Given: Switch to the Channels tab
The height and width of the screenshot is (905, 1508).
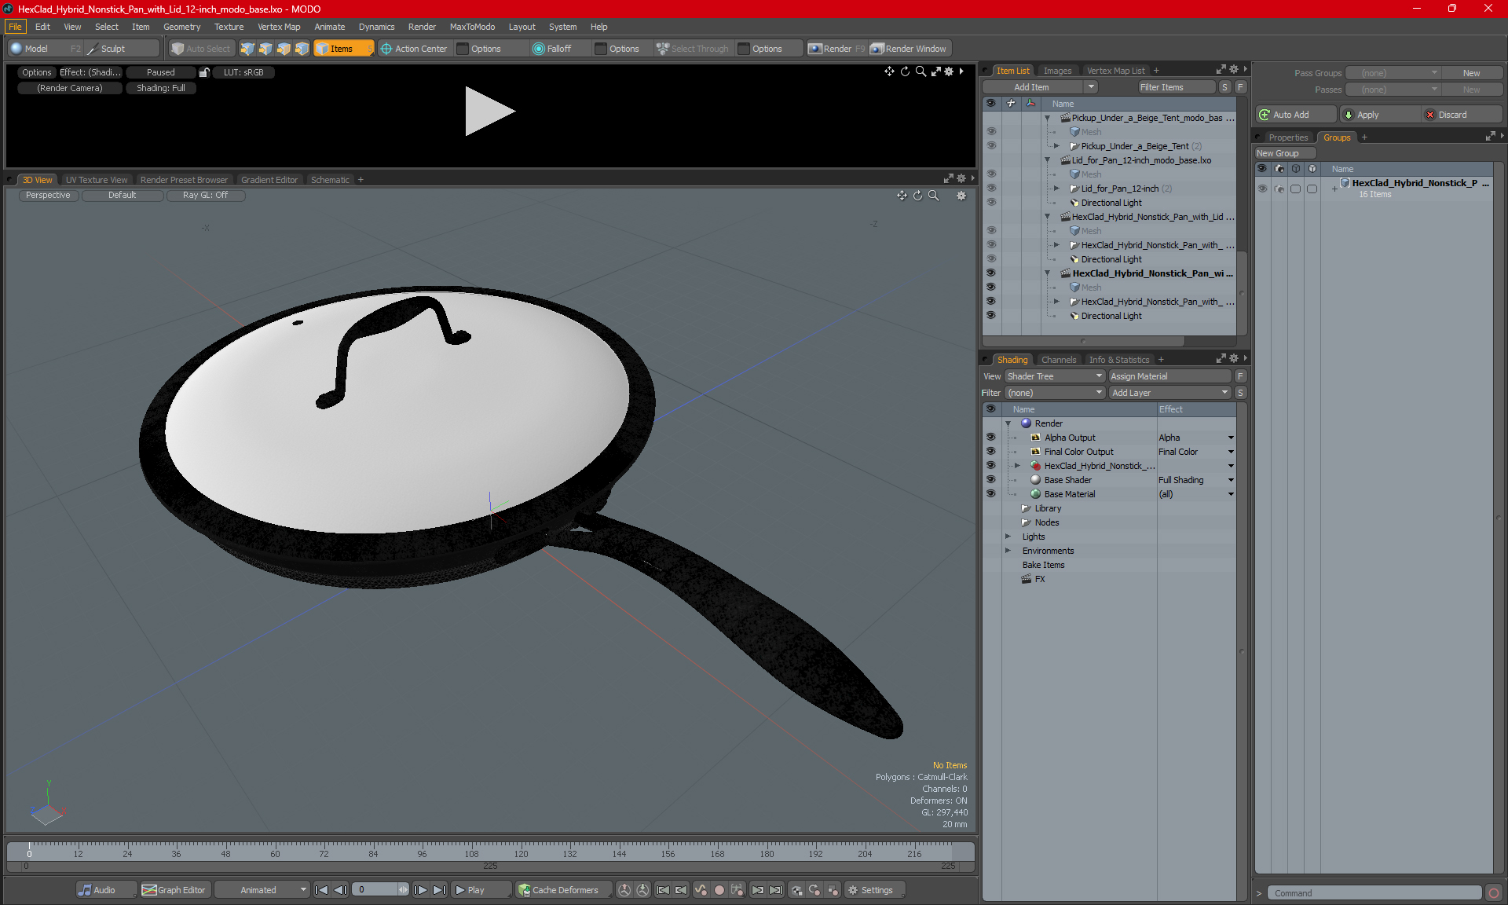Looking at the screenshot, I should pyautogui.click(x=1058, y=360).
